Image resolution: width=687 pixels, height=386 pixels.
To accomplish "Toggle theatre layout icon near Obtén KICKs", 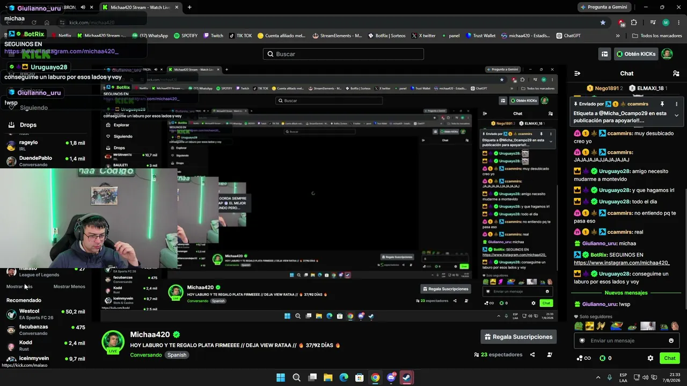I will (x=605, y=54).
